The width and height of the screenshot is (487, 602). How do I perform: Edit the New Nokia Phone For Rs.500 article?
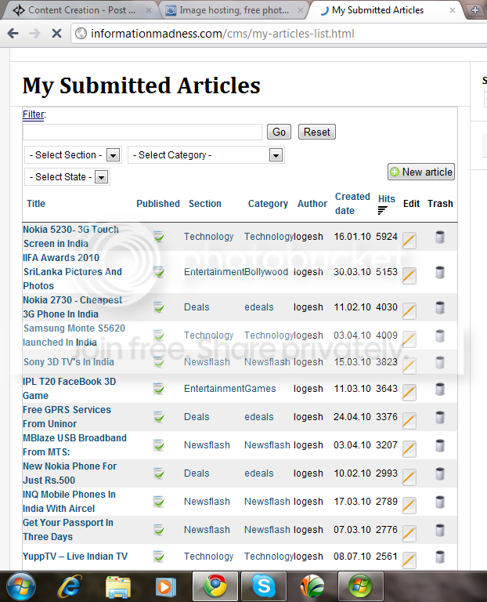pos(409,477)
